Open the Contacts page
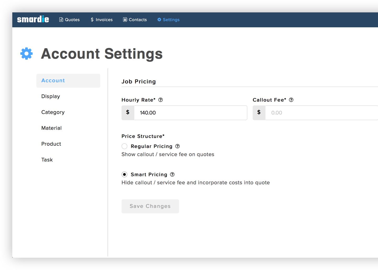The height and width of the screenshot is (270, 378). 135,20
